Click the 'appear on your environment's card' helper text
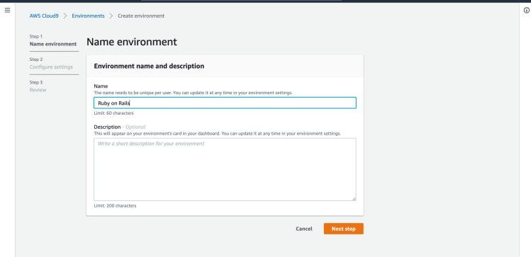Image resolution: width=531 pixels, height=257 pixels. (x=217, y=134)
